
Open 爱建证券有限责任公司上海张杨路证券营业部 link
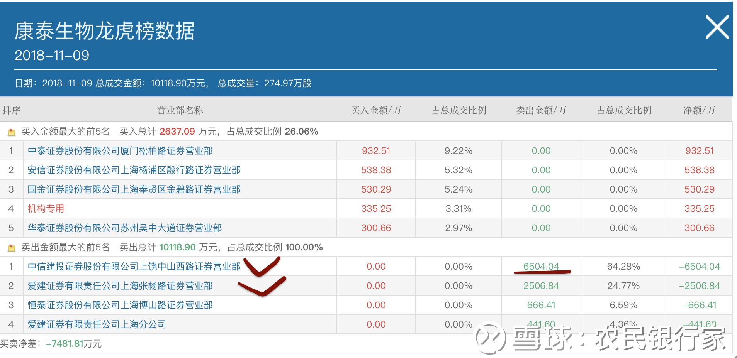(120, 286)
